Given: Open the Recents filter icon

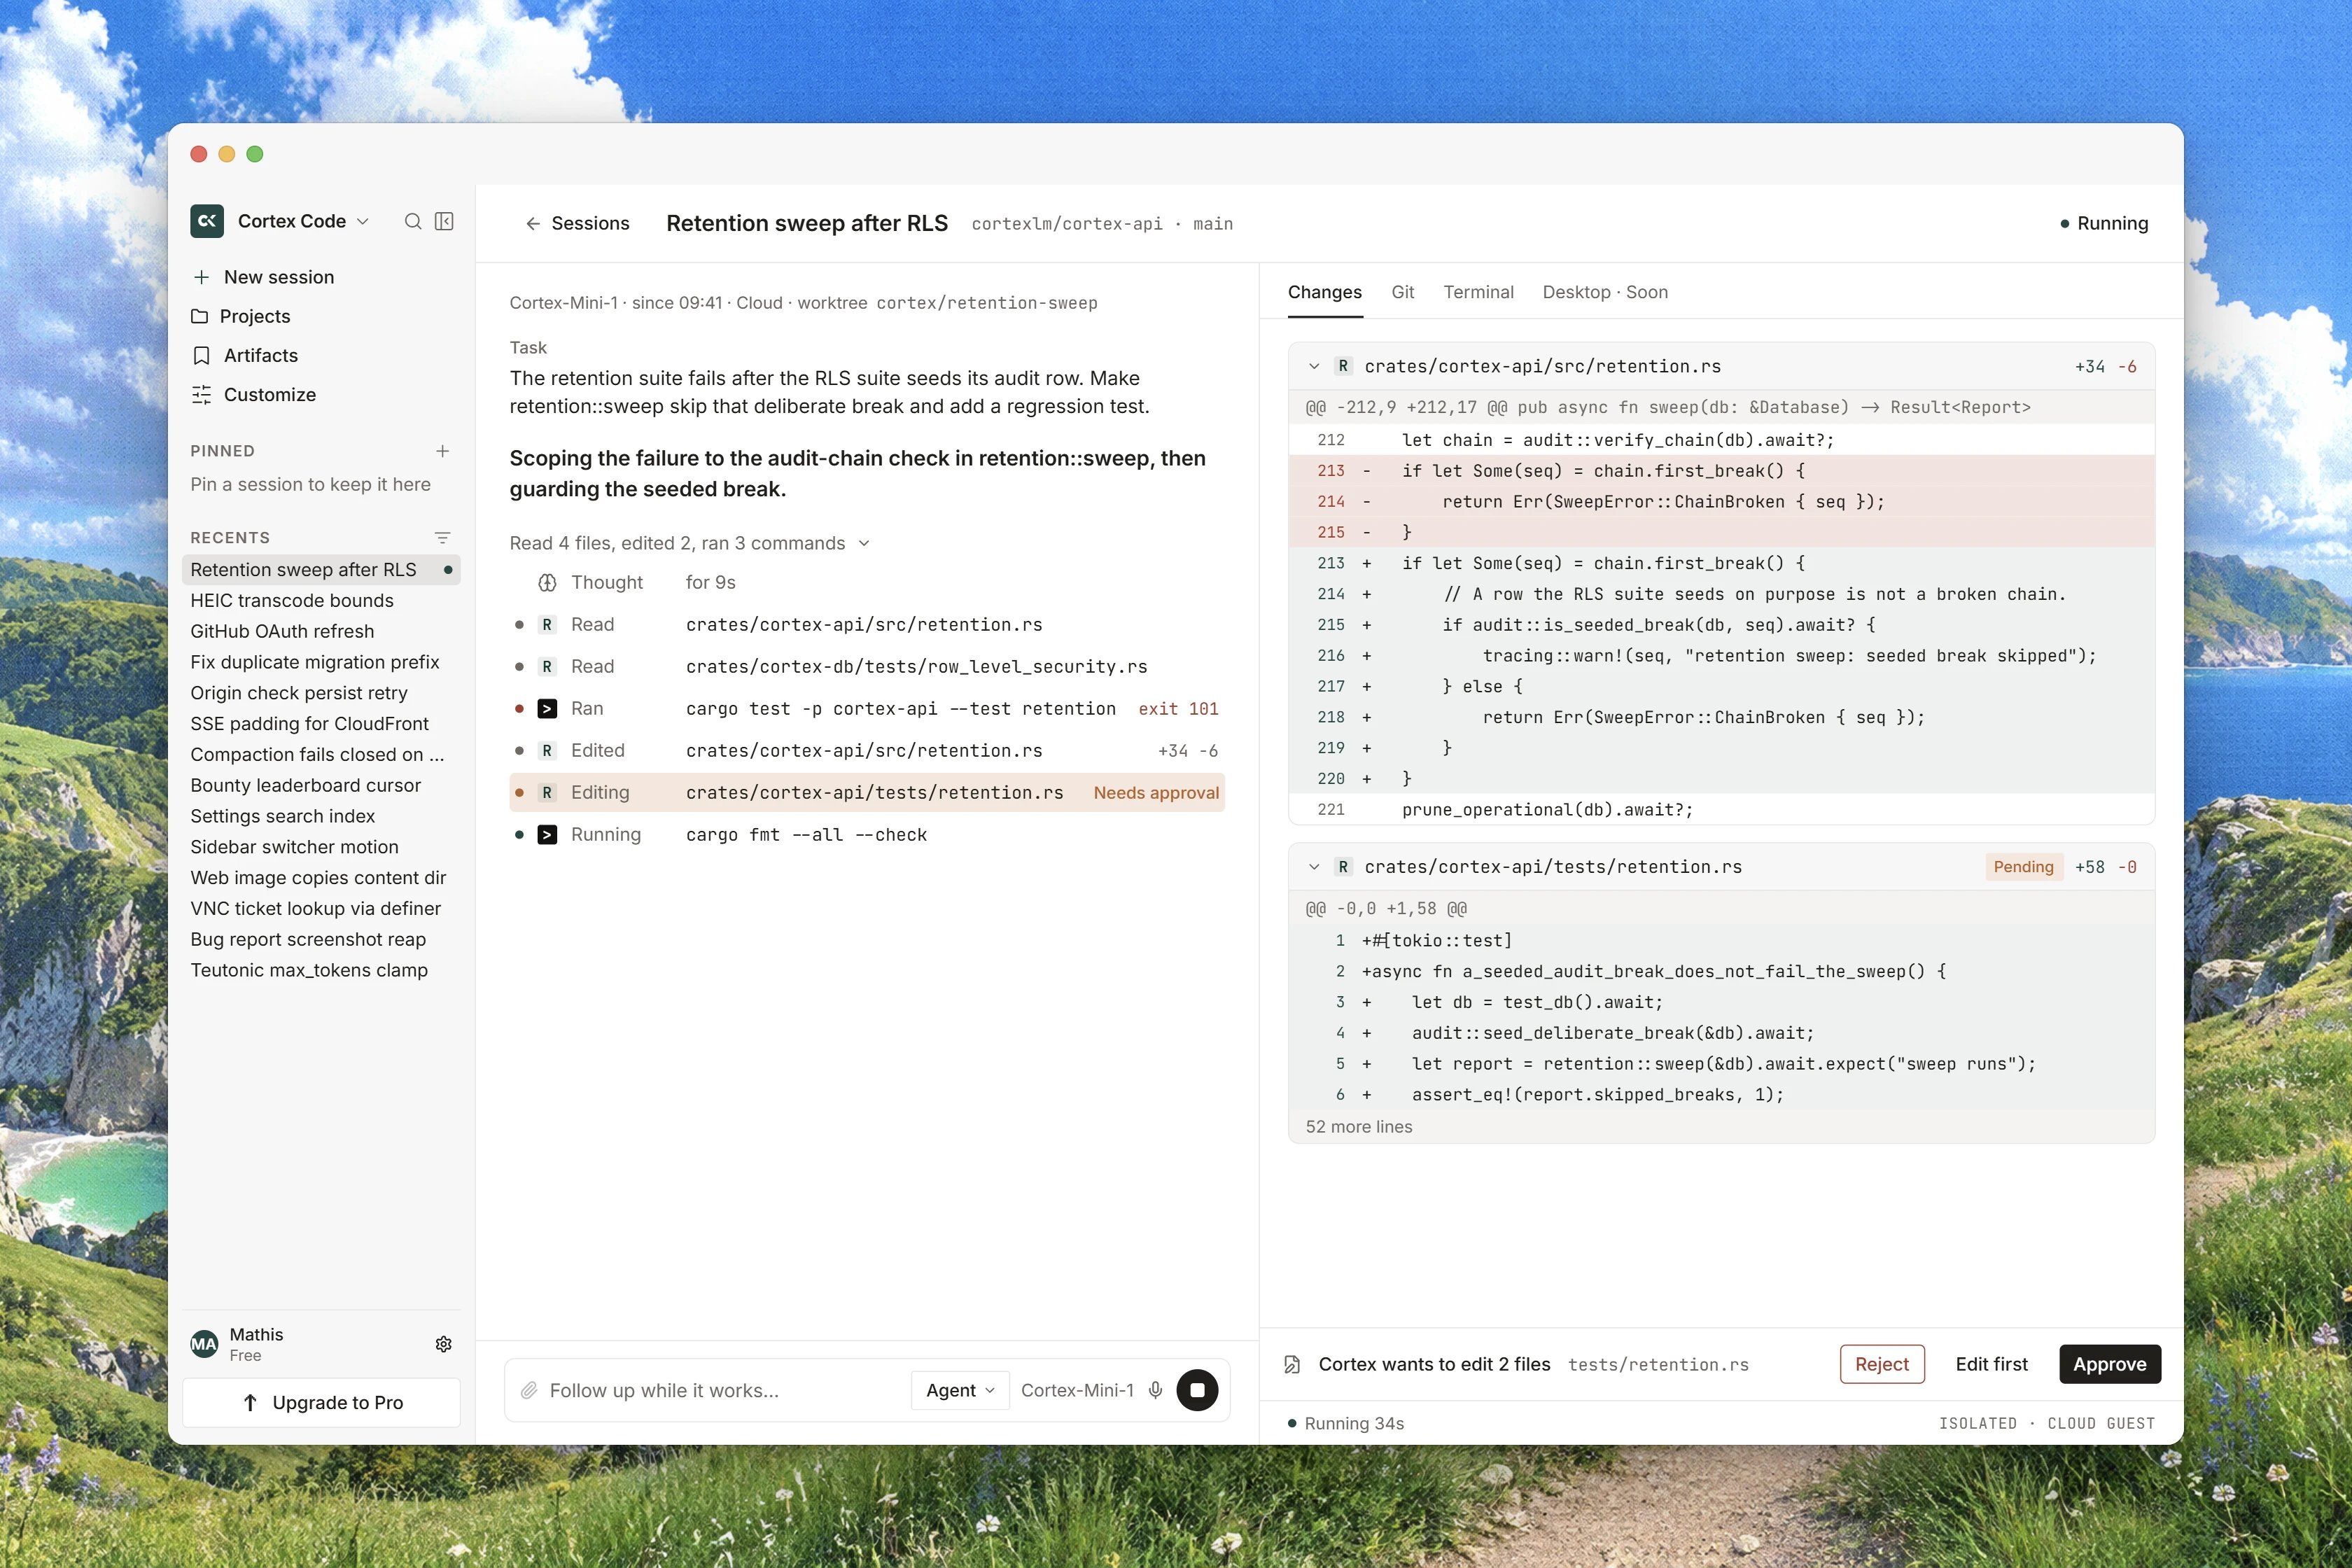Looking at the screenshot, I should click(x=442, y=538).
